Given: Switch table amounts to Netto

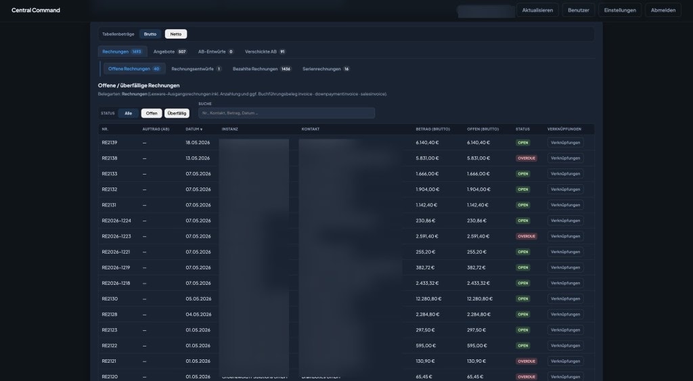Looking at the screenshot, I should [x=176, y=34].
